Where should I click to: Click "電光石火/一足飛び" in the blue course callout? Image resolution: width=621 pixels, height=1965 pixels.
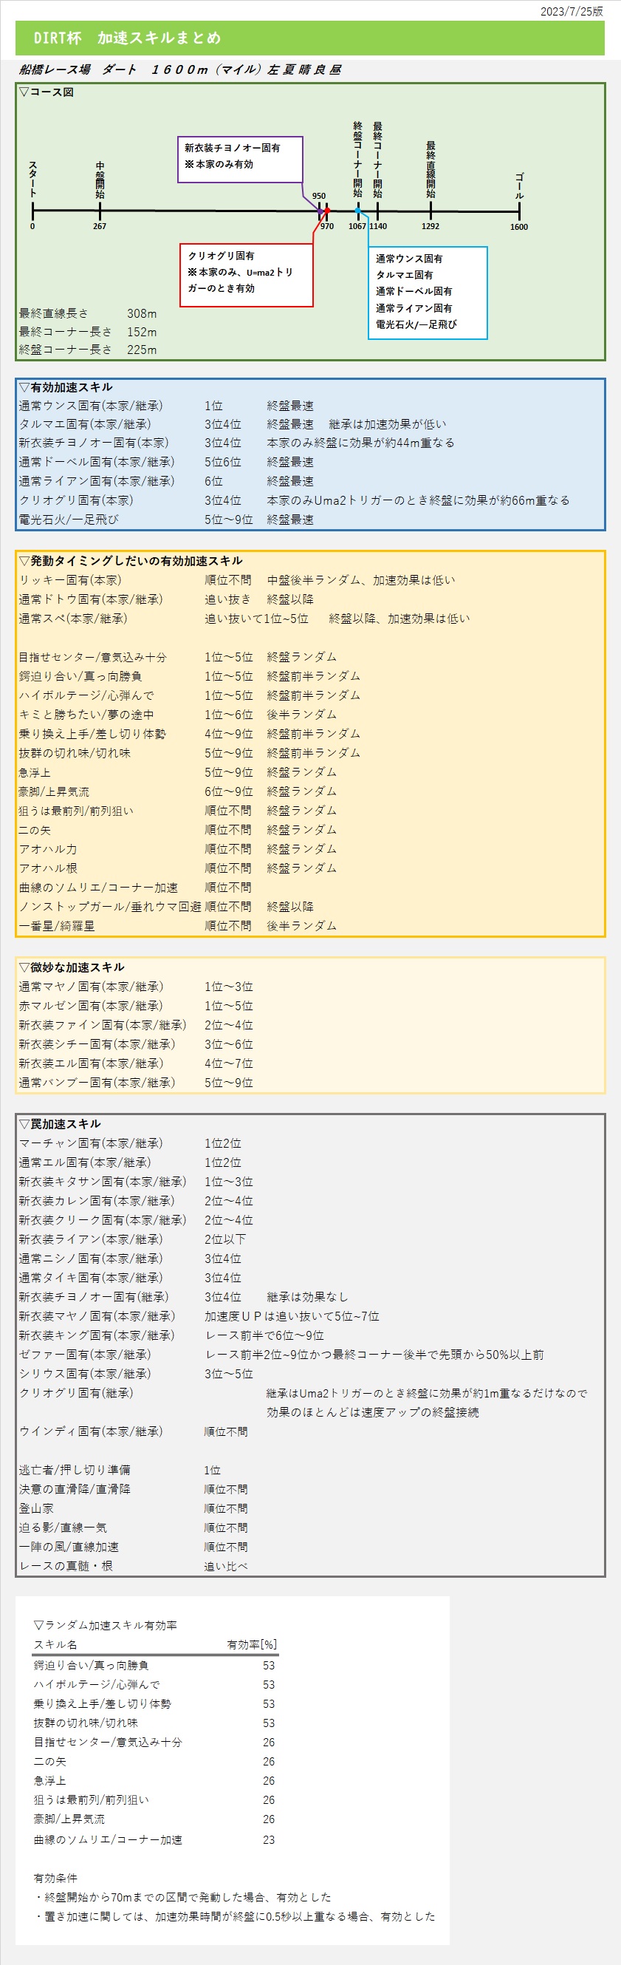[416, 324]
